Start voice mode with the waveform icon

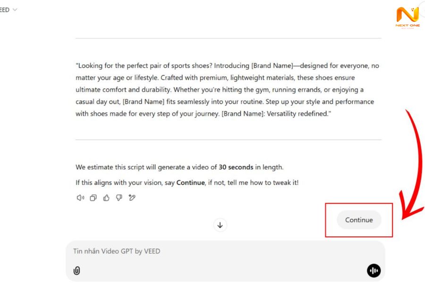(374, 271)
